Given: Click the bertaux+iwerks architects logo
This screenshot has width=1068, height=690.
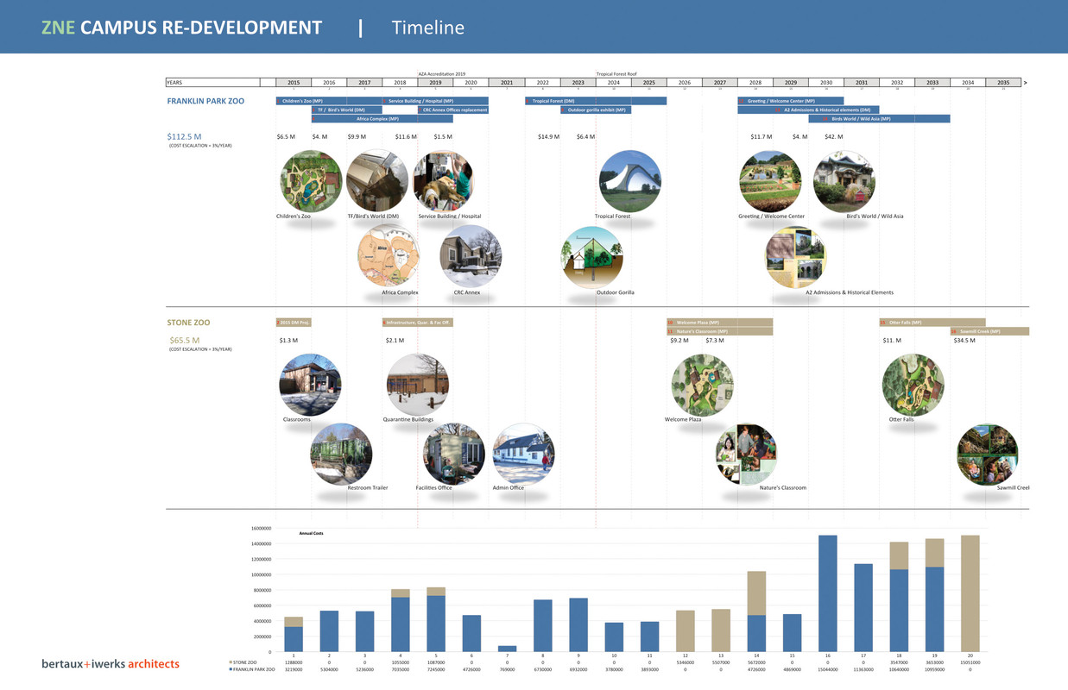Looking at the screenshot, I should [x=111, y=663].
